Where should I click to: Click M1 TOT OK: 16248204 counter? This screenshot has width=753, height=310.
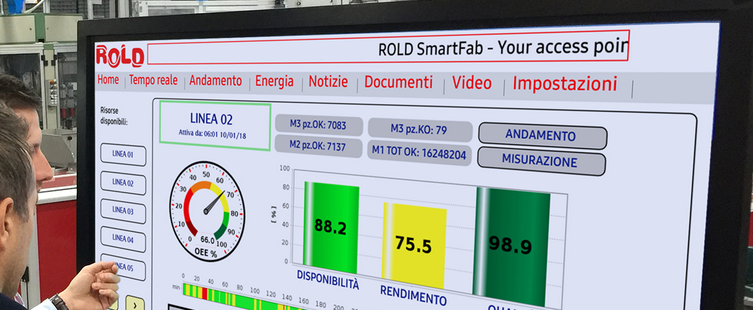419,153
